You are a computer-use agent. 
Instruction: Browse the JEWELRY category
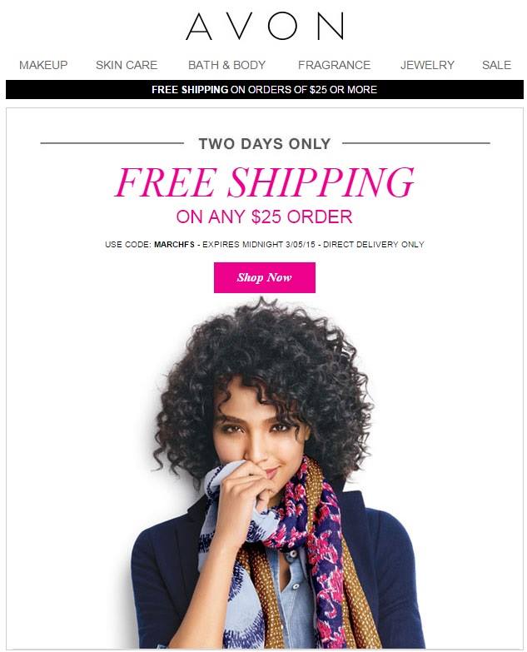point(427,65)
